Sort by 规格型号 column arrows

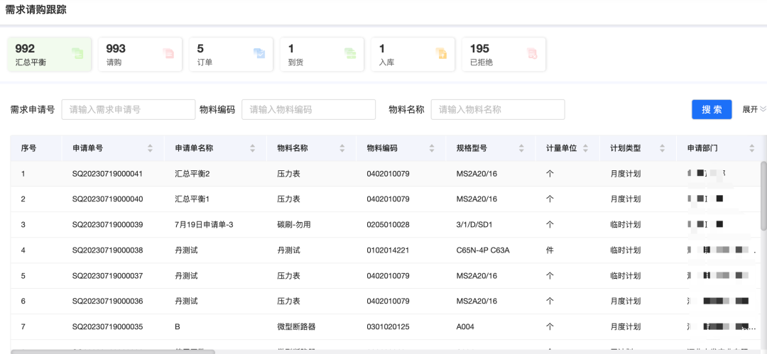point(521,148)
